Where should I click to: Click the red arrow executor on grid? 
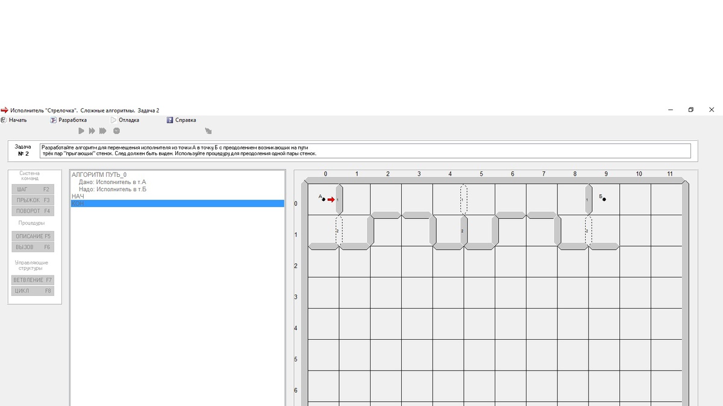pyautogui.click(x=331, y=199)
